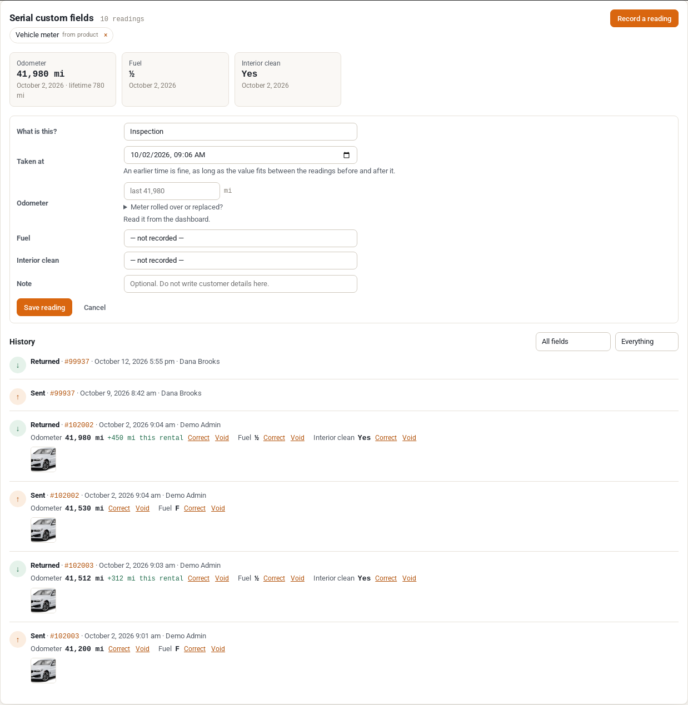Image resolution: width=688 pixels, height=705 pixels.
Task: Open order #102002 from Returned row
Action: pos(79,425)
